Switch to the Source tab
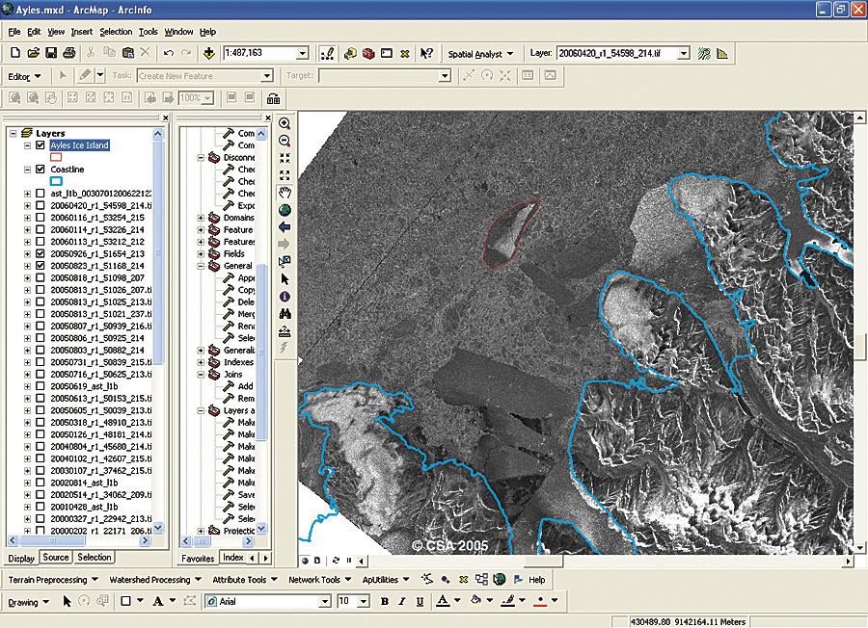The image size is (868, 628). tap(56, 558)
